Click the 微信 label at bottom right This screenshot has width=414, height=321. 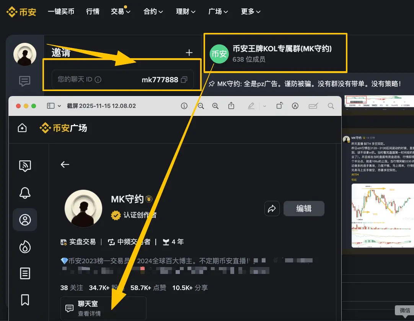(x=405, y=310)
